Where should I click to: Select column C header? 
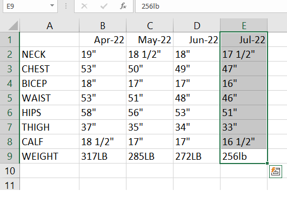point(150,25)
